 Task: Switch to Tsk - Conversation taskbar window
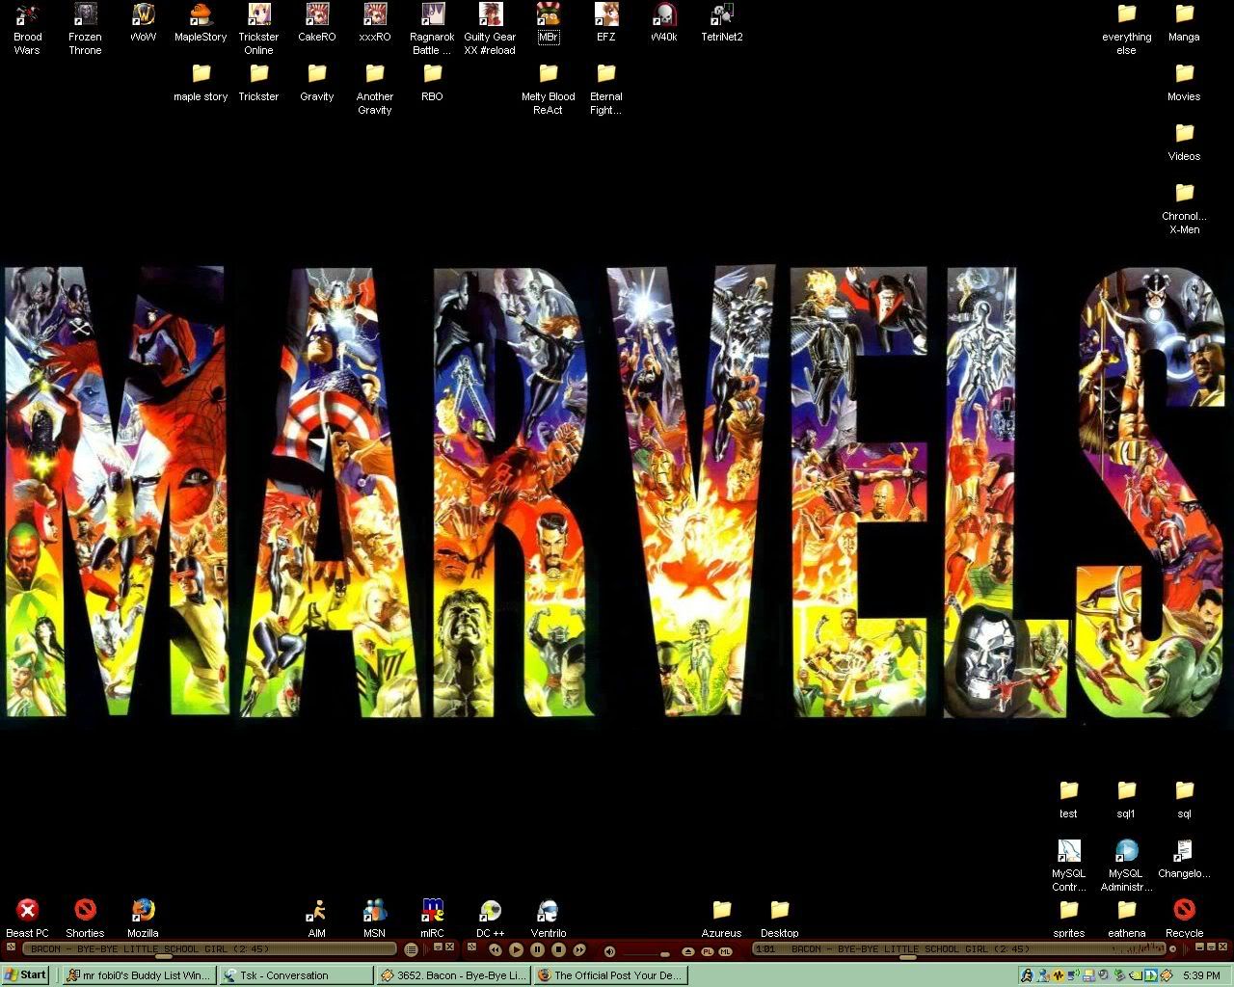point(296,975)
